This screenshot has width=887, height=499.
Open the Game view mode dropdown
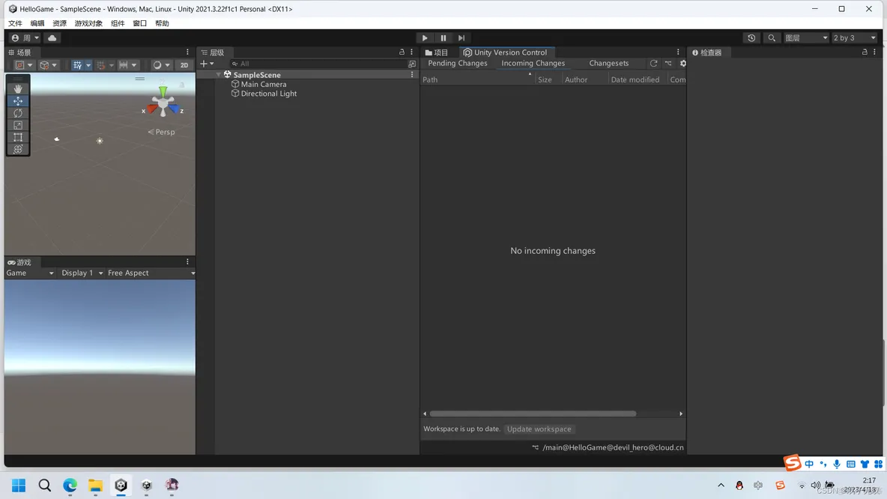click(x=30, y=273)
